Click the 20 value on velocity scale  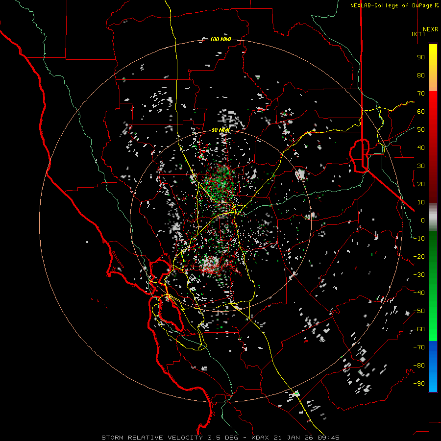point(421,184)
